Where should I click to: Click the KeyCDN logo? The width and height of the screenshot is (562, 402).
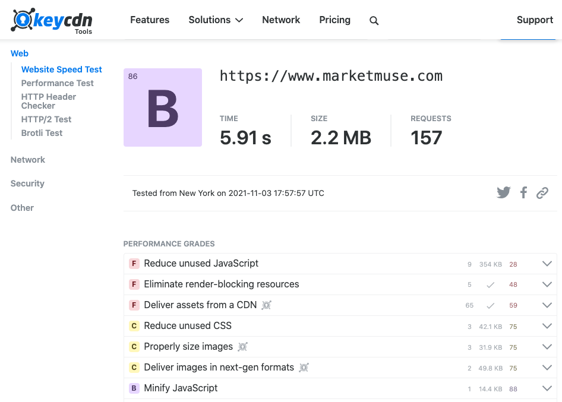tap(52, 21)
